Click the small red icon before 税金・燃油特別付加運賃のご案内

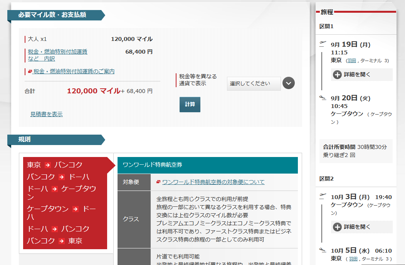30,72
